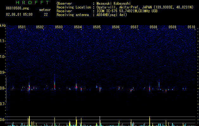Click the kHz axis unit label
This screenshot has width=199, height=126.
(3, 26)
